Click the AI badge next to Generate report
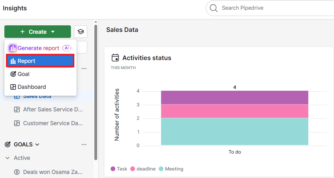Viewport: 334px width, 178px height. (67, 48)
